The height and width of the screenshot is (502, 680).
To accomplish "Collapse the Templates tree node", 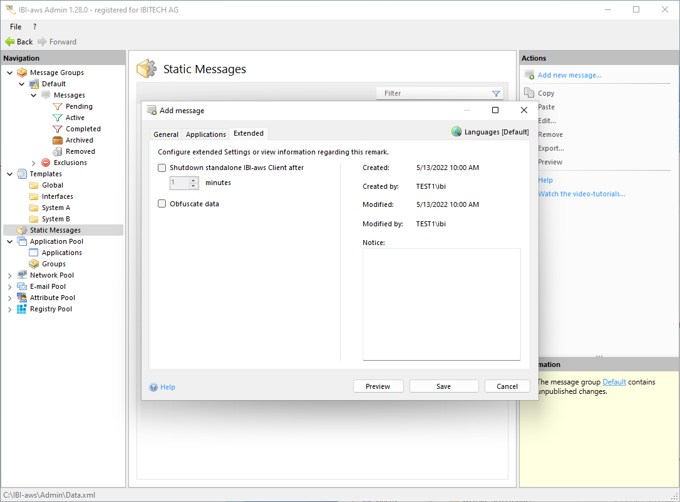I will [9, 174].
